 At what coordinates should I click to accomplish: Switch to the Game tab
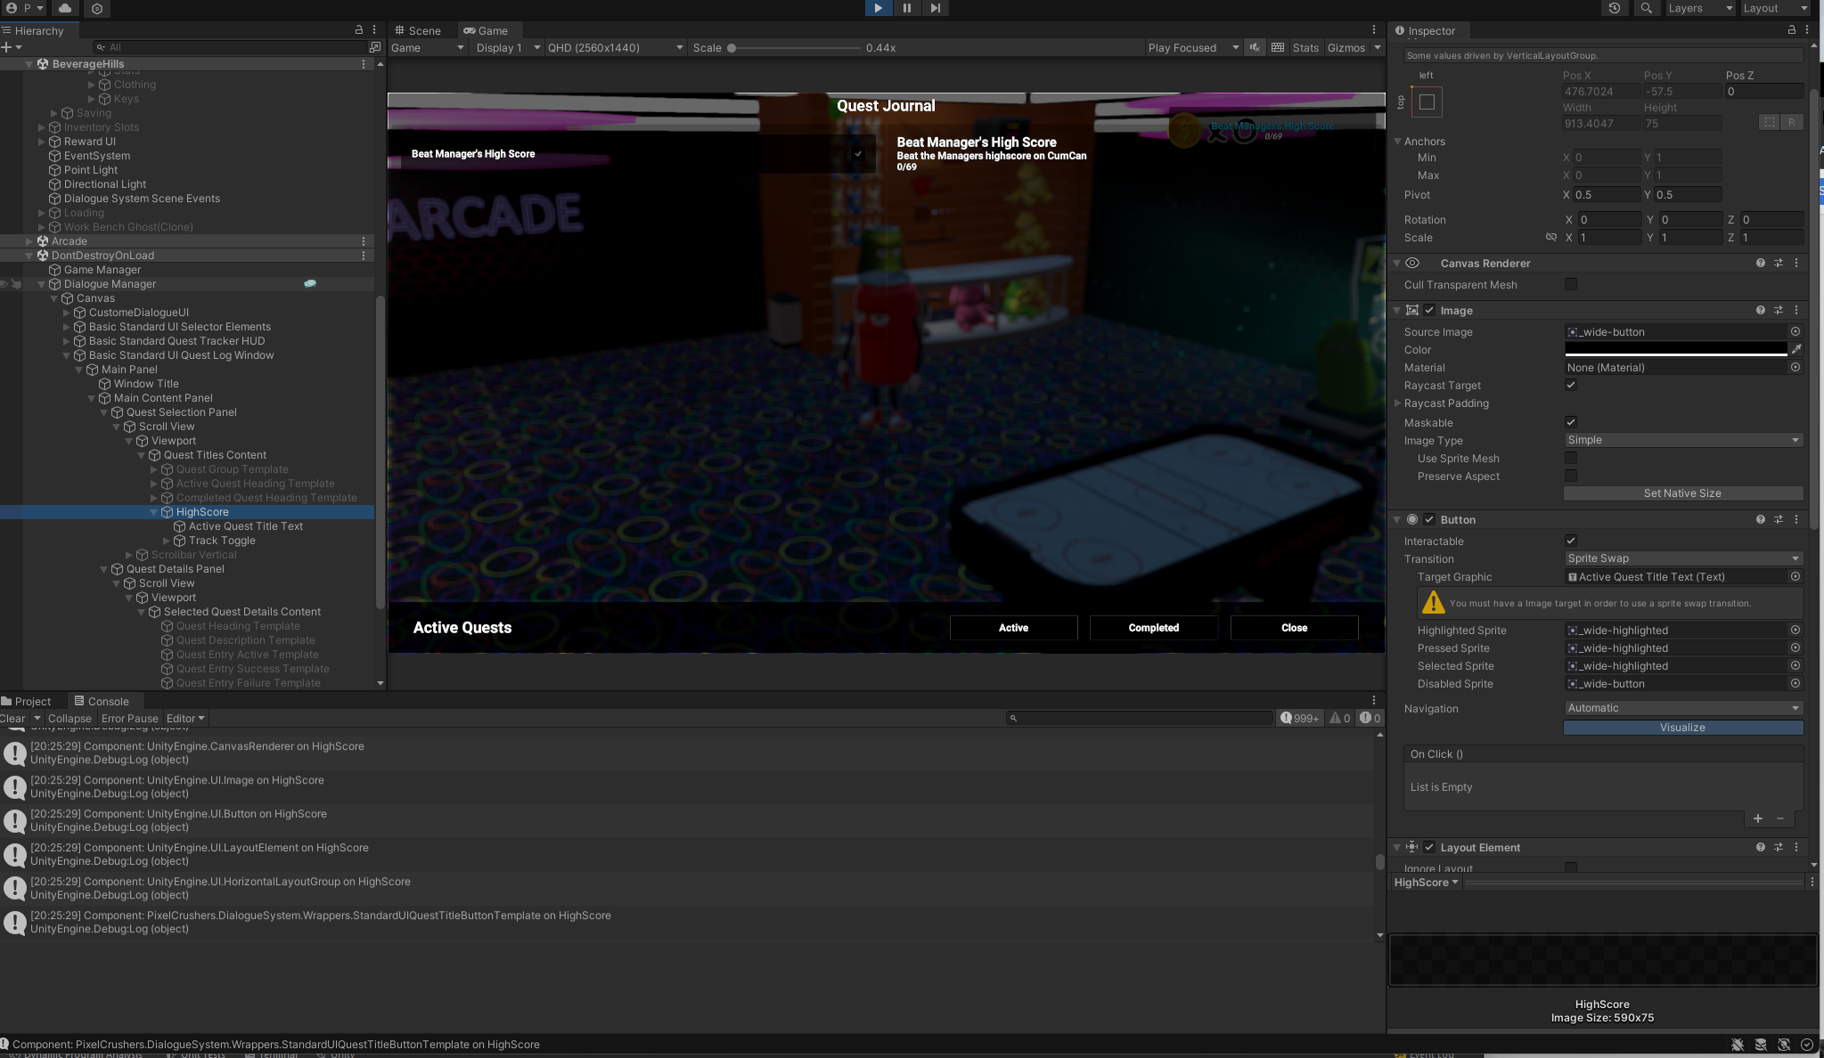tap(485, 30)
